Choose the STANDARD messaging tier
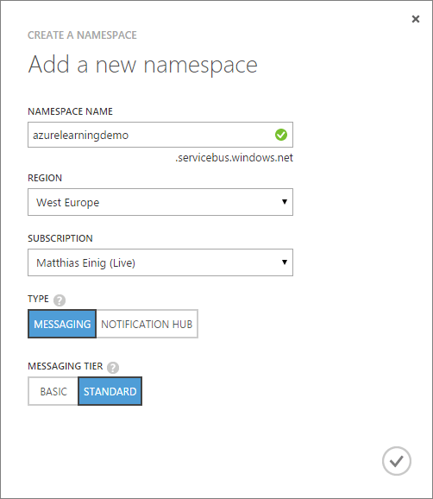433x499 pixels. [110, 391]
